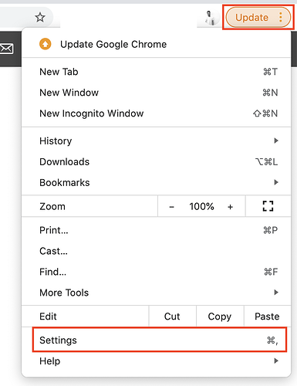Select Update Google Chrome entry
Viewport: 297px width, 386px height.
(156, 44)
